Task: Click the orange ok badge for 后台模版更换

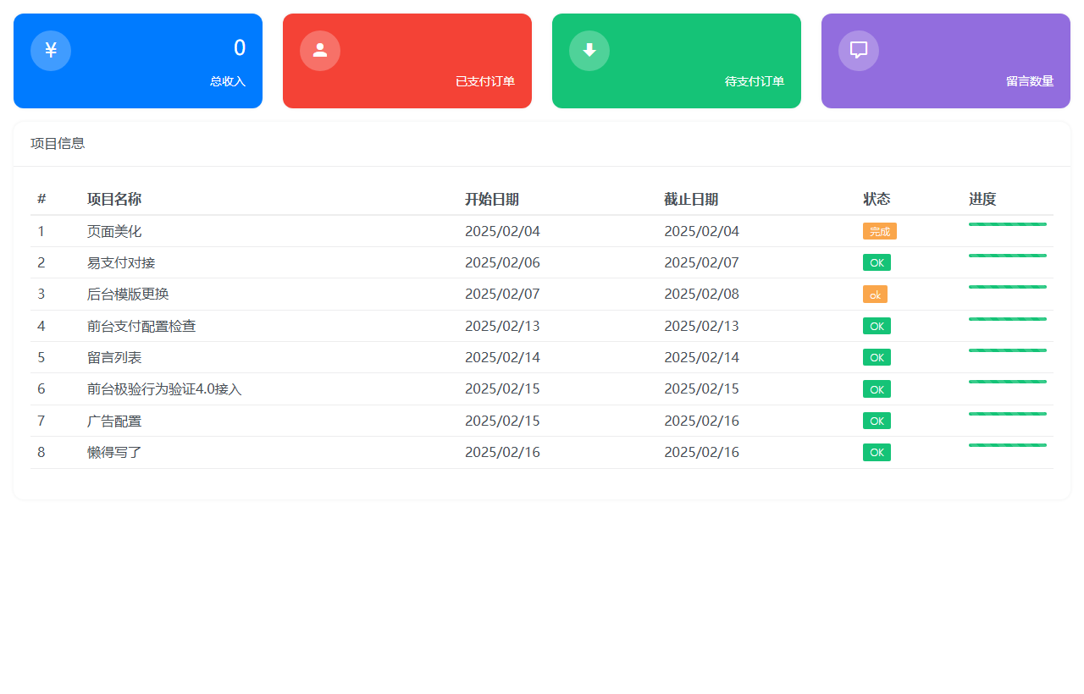Action: point(875,295)
